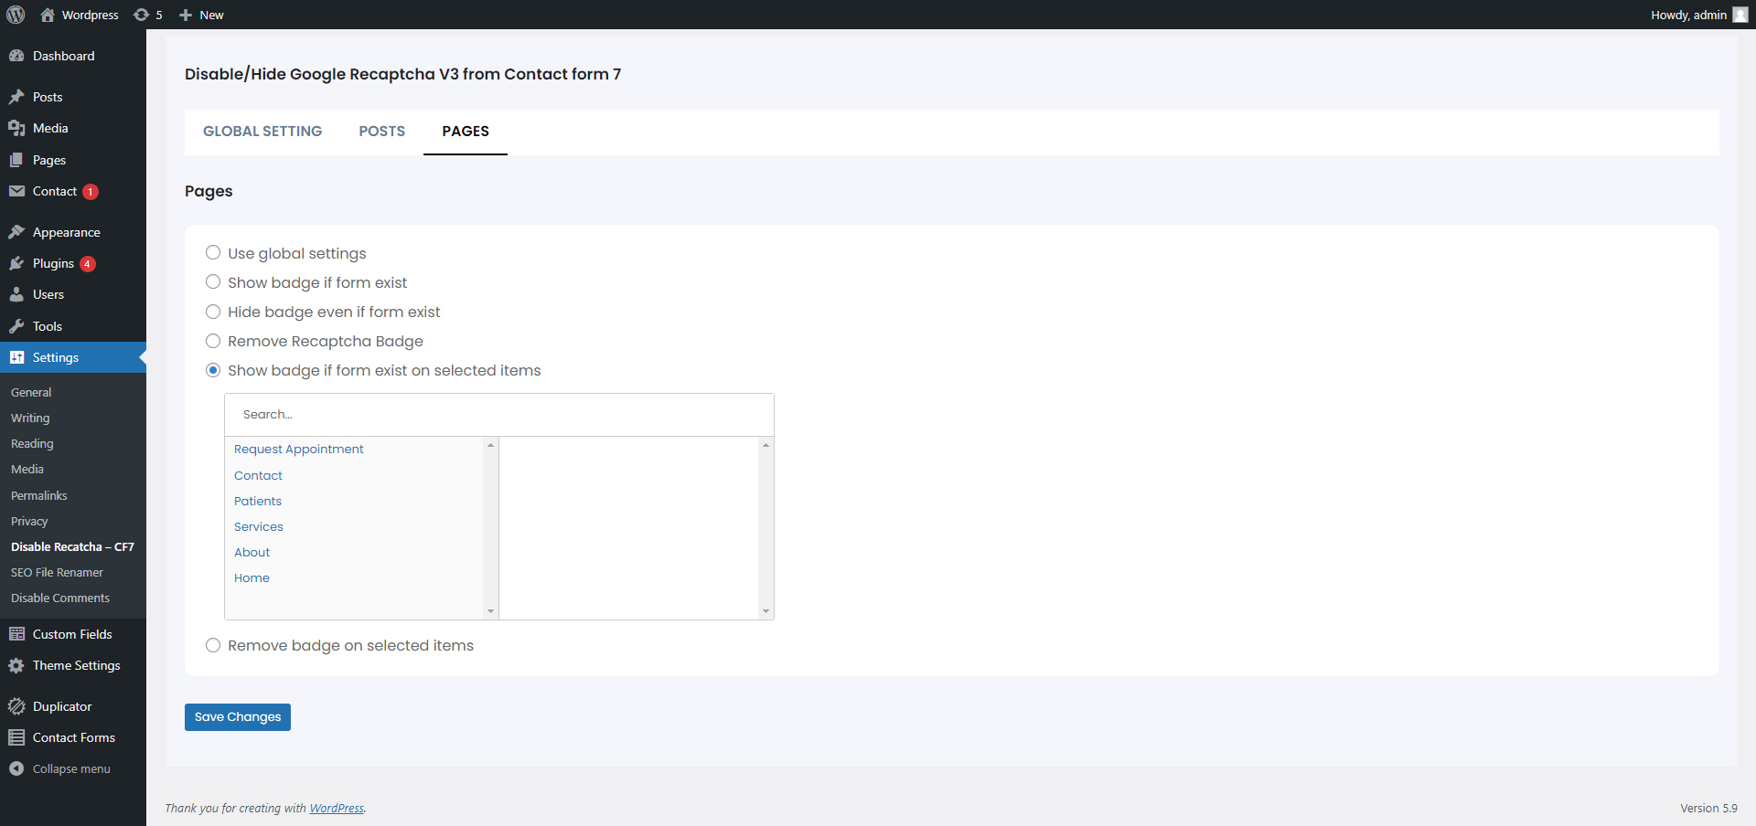Open Permalinks settings submenu
1756x826 pixels.
point(39,495)
